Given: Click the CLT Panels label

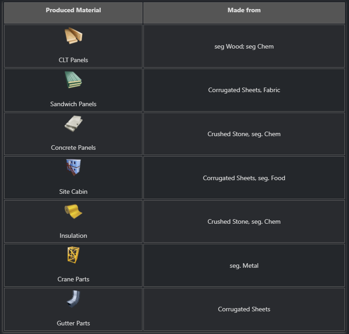Looking at the screenshot, I should tap(73, 60).
